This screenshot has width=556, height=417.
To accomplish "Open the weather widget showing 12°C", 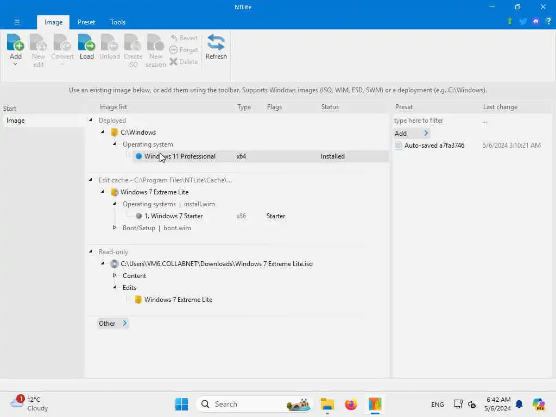I will [x=29, y=404].
